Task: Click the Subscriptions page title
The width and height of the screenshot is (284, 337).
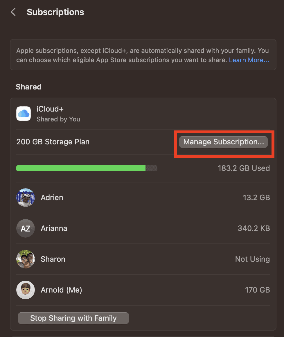Action: pos(55,12)
